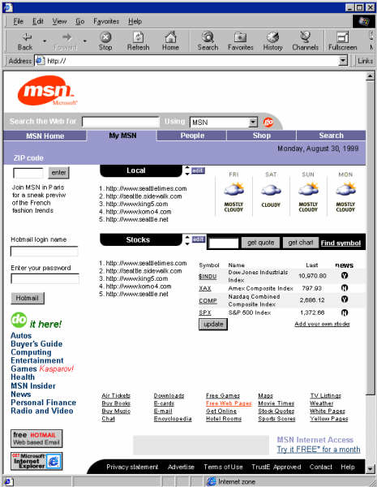Focus the ZIP code input field
The width and height of the screenshot is (377, 487).
[x=28, y=173]
